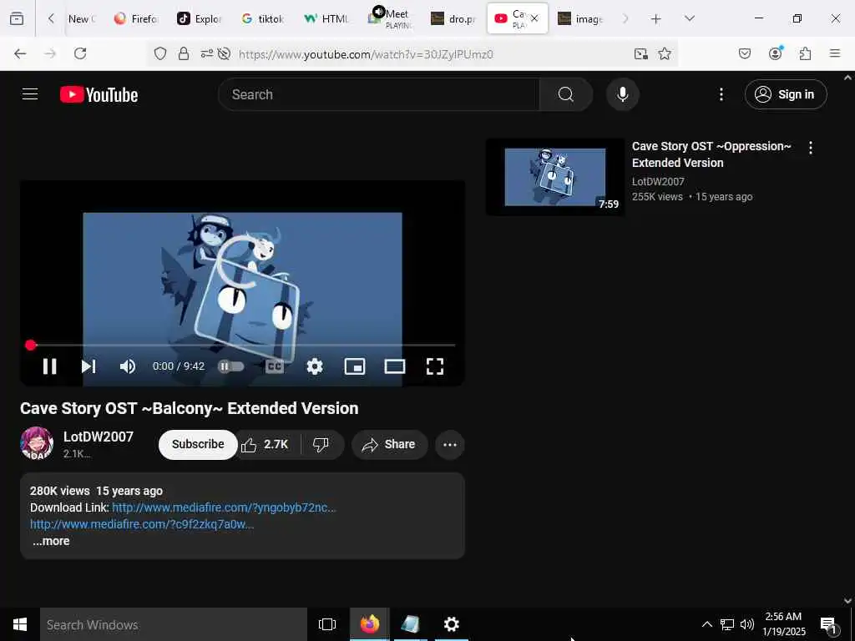The width and height of the screenshot is (855, 641).
Task: Open Firefox View icon at tab strip start
Action: 17,19
